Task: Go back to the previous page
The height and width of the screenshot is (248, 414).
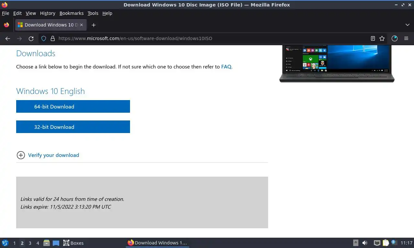Action: click(8, 38)
